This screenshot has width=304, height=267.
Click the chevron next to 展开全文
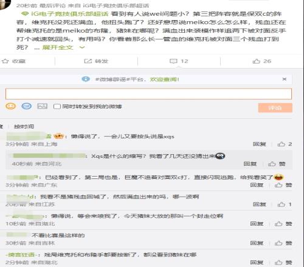[x=82, y=47]
